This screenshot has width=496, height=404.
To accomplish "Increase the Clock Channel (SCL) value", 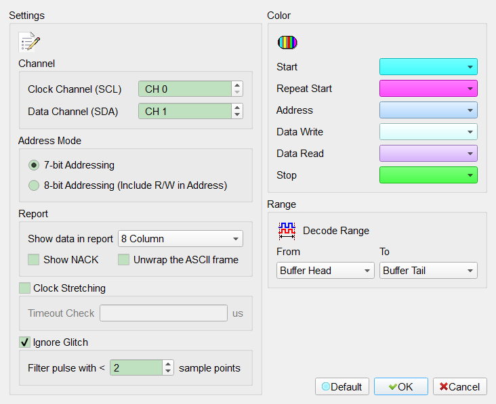I will (237, 85).
